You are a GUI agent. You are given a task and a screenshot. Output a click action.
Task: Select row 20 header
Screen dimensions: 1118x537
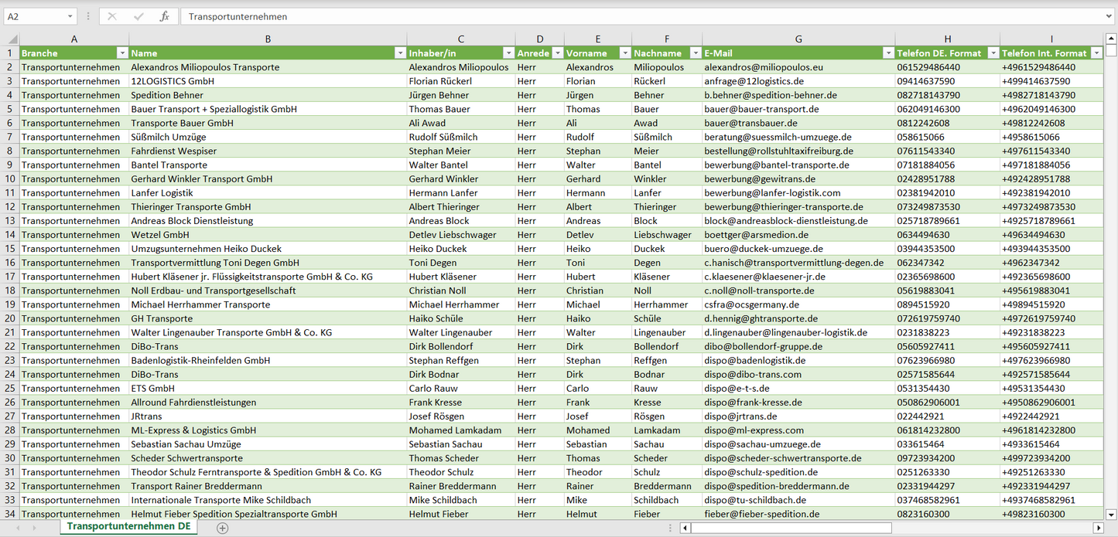[10, 318]
